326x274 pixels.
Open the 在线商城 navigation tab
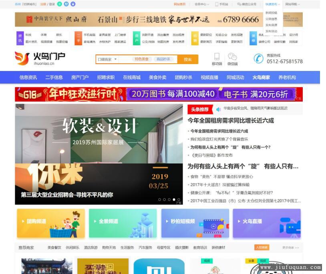(132, 78)
